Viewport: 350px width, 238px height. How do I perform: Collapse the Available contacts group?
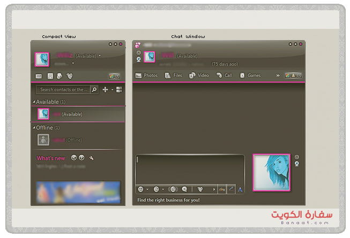pyautogui.click(x=34, y=102)
